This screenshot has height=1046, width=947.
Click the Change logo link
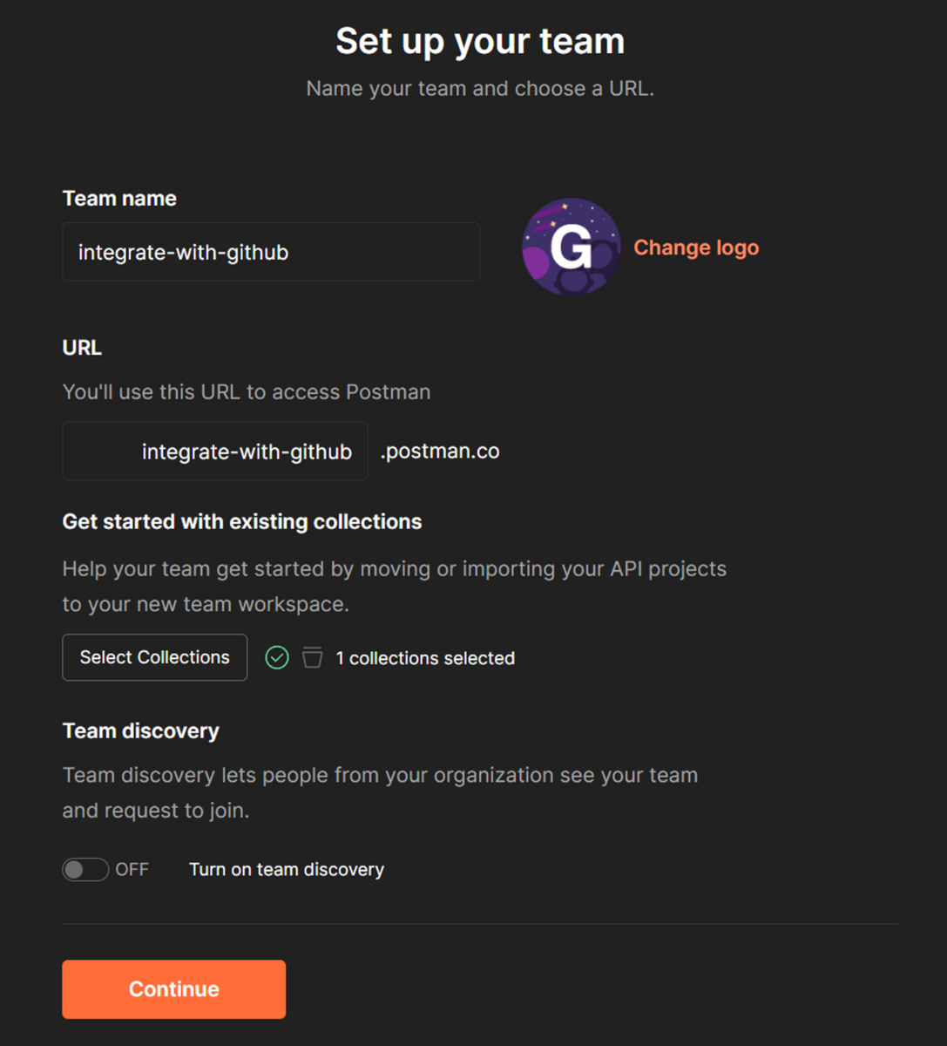tap(696, 248)
